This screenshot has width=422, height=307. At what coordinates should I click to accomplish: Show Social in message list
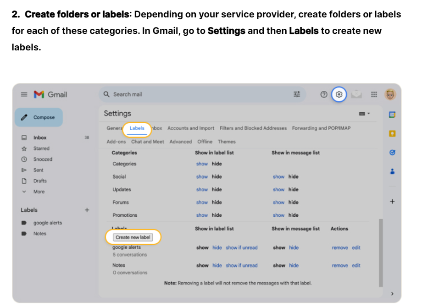coord(278,176)
